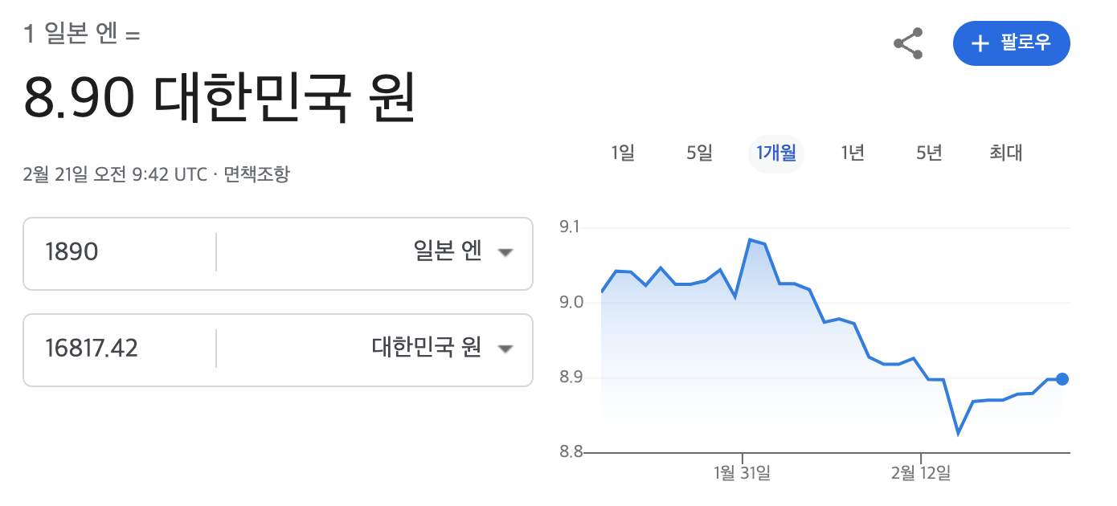Select the latest data point on the chart
The height and width of the screenshot is (506, 1117).
pos(1062,378)
